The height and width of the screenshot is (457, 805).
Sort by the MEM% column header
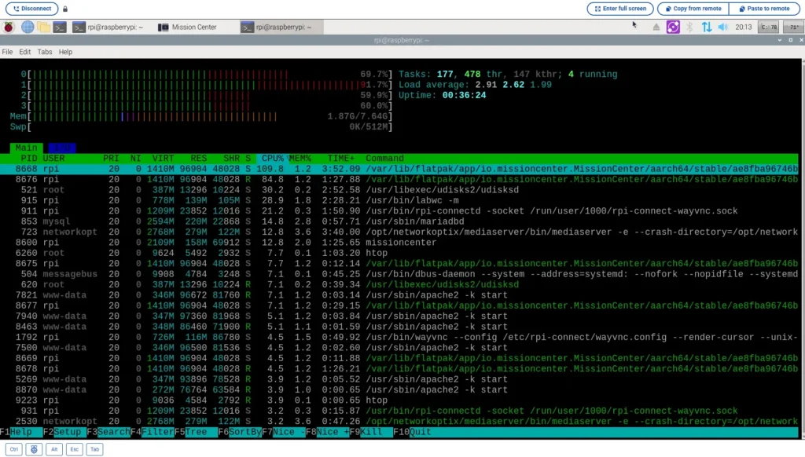(300, 159)
